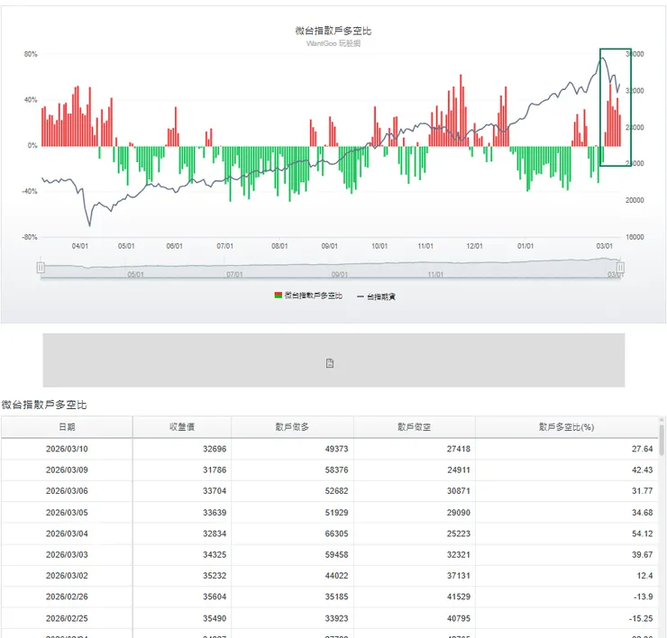
Task: Click closing price 31786
Action: (215, 470)
